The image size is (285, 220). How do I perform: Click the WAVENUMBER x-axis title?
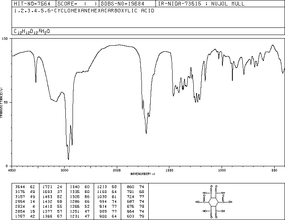(x=143, y=174)
